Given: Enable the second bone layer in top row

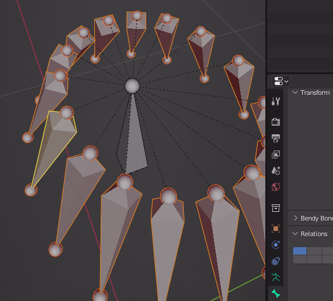Looking at the screenshot, I should [x=314, y=251].
